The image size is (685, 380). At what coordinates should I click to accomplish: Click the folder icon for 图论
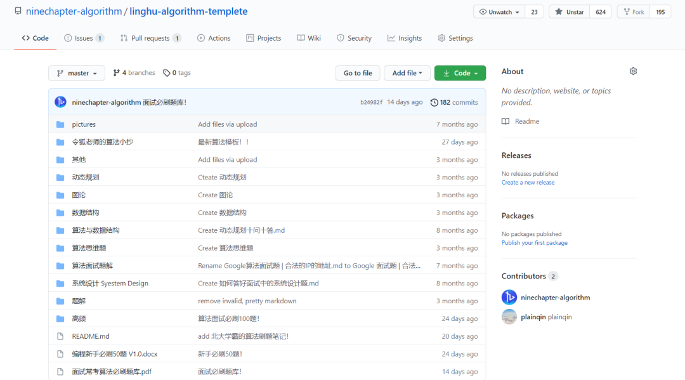click(60, 195)
